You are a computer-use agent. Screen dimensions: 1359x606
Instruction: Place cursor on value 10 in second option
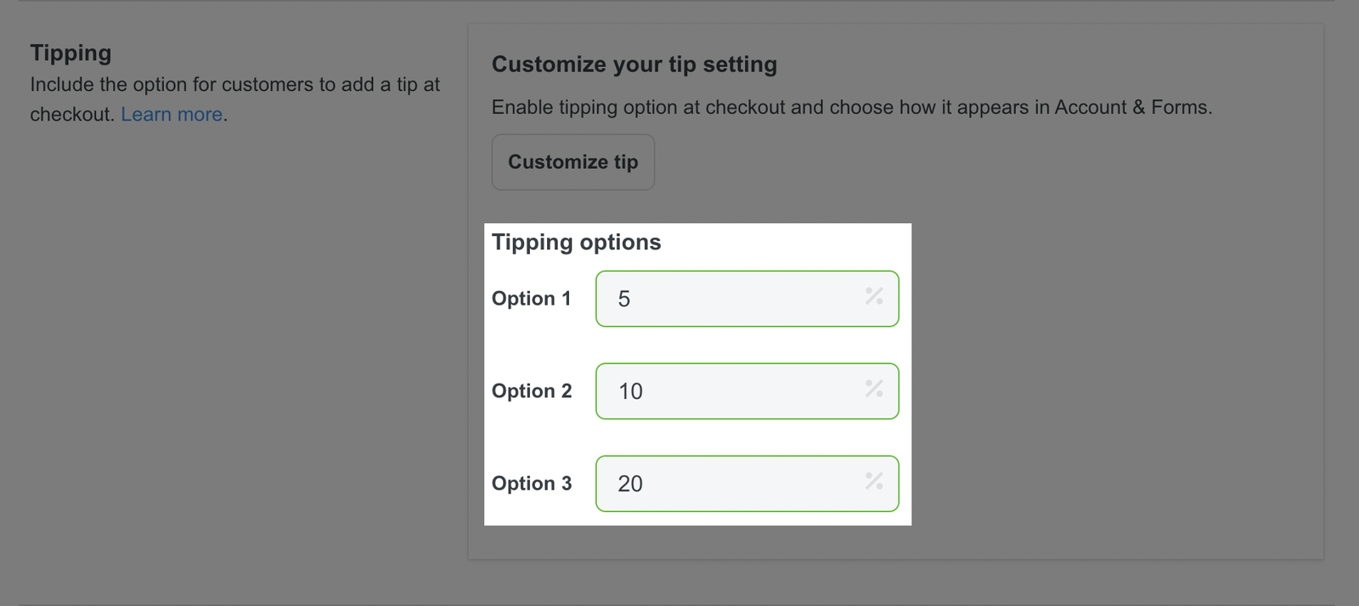630,392
